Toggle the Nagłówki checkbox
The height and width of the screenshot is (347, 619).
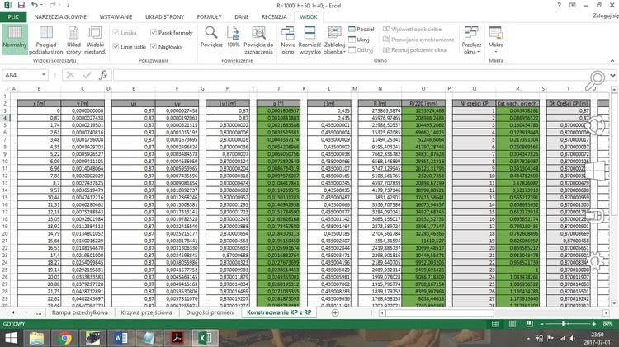(154, 46)
